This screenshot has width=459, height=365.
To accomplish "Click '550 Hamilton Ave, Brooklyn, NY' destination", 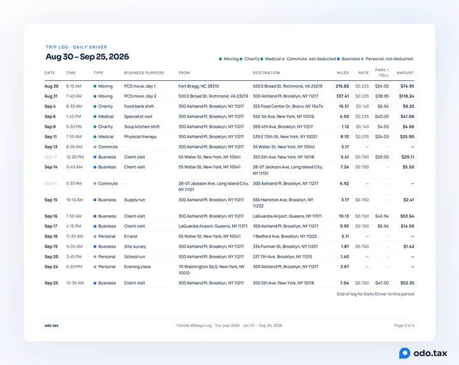I will [x=283, y=203].
